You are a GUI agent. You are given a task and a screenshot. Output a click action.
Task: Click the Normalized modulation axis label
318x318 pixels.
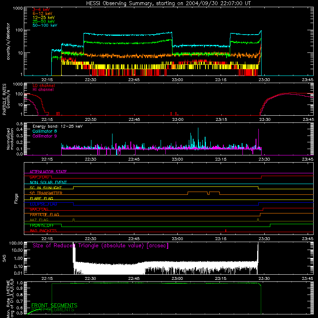pos(10,139)
